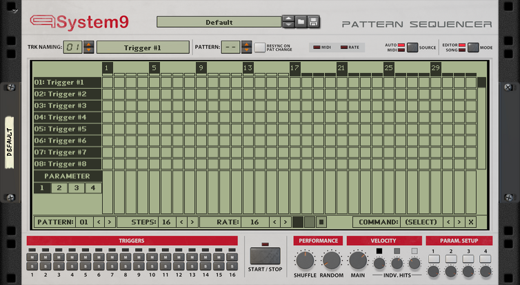Click the MAIN velocity knob
Viewport: 520px width, 285px height.
click(358, 260)
